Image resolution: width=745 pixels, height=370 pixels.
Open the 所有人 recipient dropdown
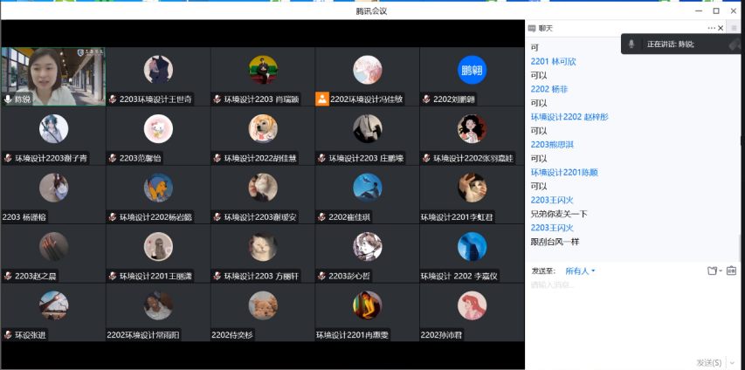point(580,271)
